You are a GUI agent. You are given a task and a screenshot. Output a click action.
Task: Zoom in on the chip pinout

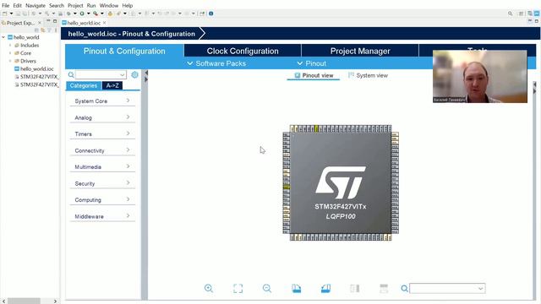[x=209, y=288]
